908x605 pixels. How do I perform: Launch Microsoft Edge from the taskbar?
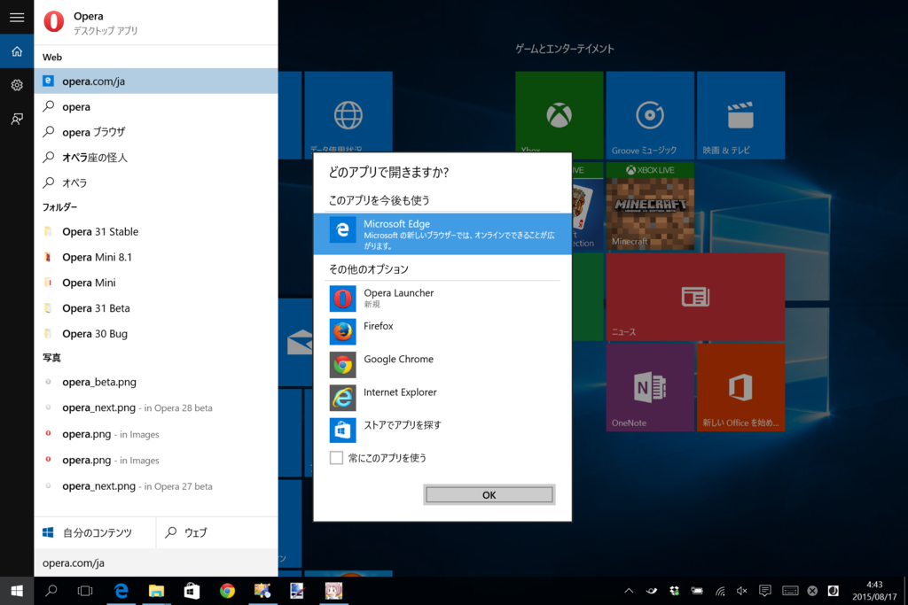[121, 591]
